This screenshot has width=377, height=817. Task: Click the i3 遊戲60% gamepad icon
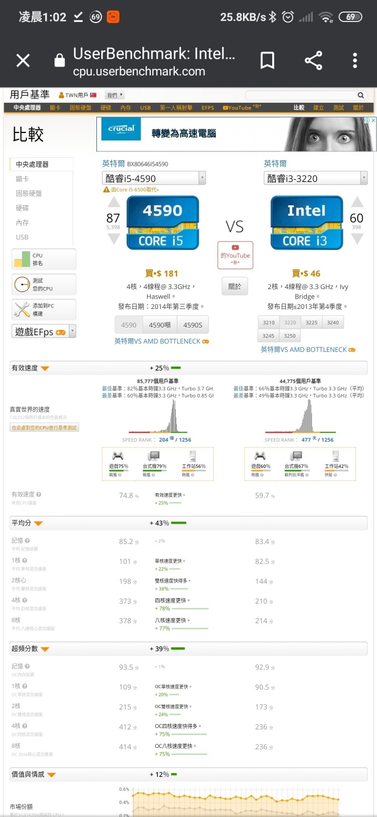coord(260,456)
